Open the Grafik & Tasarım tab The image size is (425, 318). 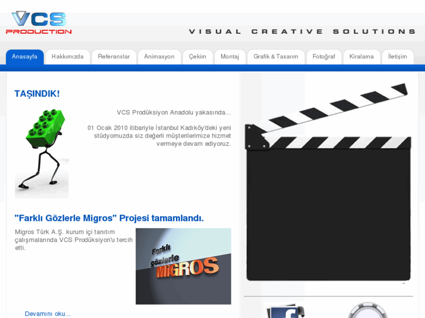click(276, 57)
